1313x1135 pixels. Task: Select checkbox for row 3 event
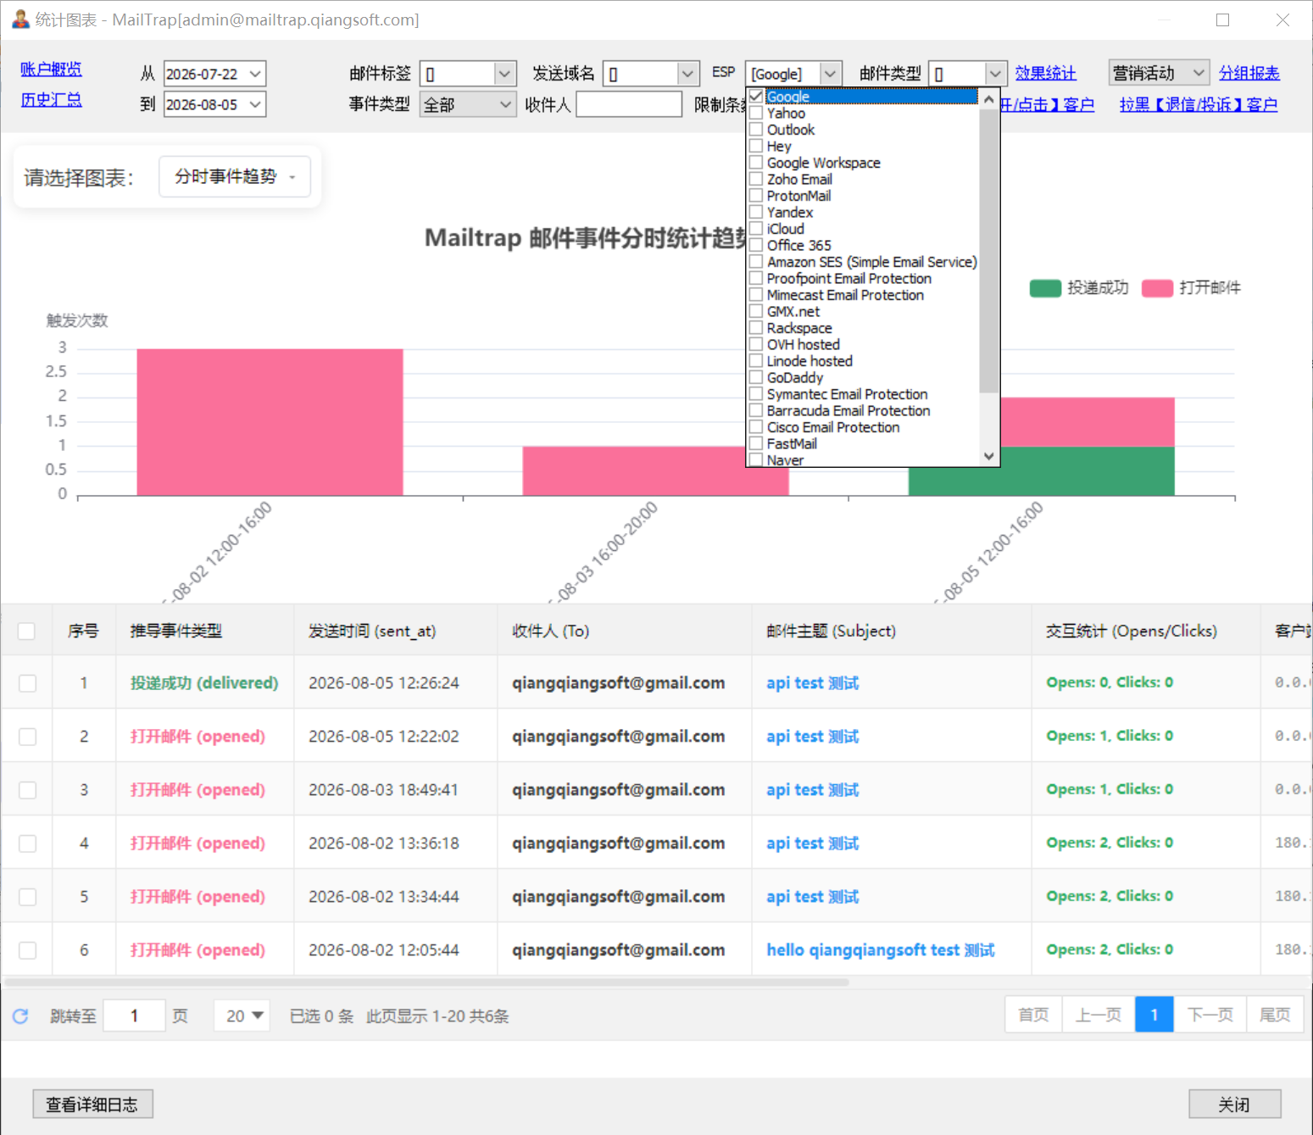[27, 790]
